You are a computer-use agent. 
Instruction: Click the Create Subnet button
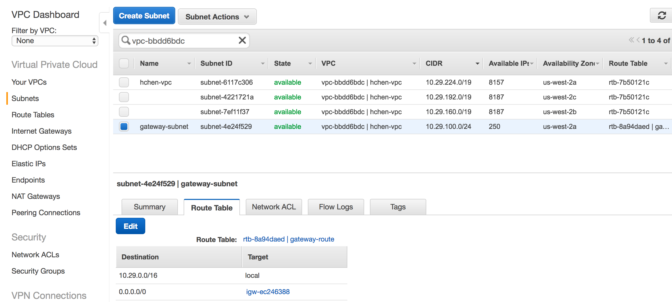tap(144, 16)
